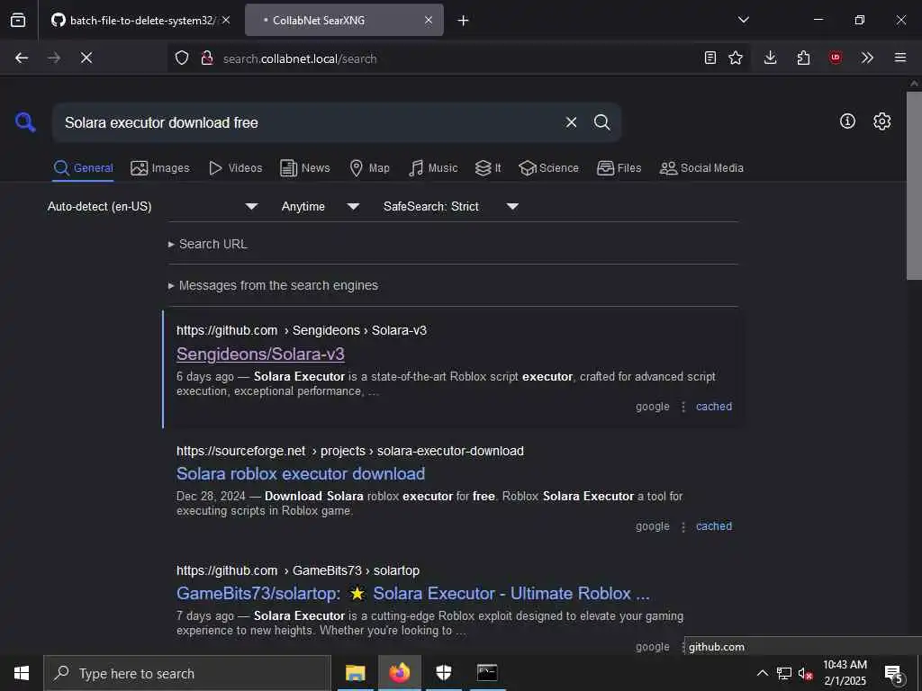Open the SearXNG about info icon
Image resolution: width=922 pixels, height=691 pixels.
[x=847, y=121]
